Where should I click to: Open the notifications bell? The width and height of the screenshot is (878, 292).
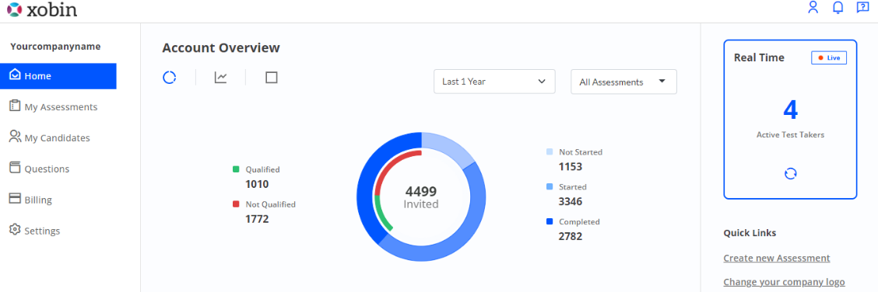[x=838, y=7]
